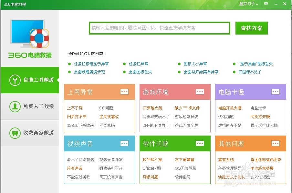Click the 查找方案 search button

(251, 28)
